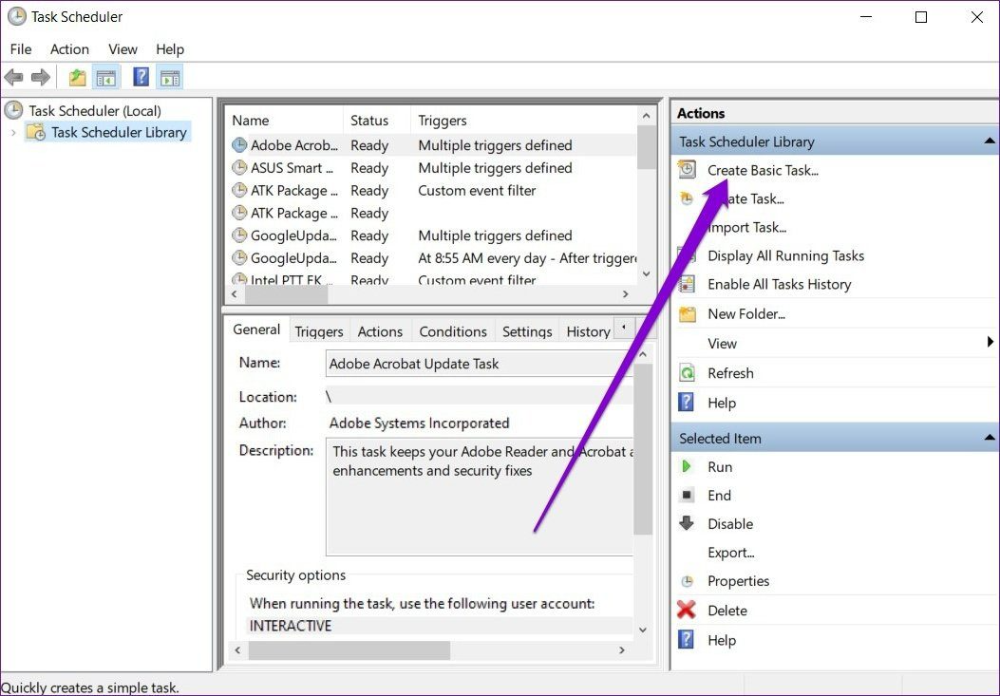The width and height of the screenshot is (1000, 696).
Task: Click the Adobe Acrobat task clock icon
Action: 239,145
